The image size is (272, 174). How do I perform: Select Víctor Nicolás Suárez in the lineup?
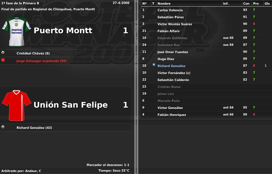pyautogui.click(x=175, y=24)
